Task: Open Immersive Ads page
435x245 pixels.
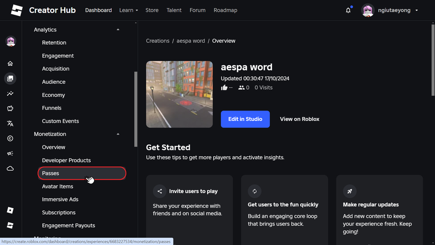Action: pos(60,199)
